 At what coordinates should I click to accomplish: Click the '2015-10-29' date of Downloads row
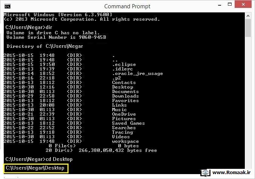[18, 96]
